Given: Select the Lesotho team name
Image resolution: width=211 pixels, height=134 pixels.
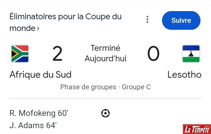Looking at the screenshot, I should 184,75.
